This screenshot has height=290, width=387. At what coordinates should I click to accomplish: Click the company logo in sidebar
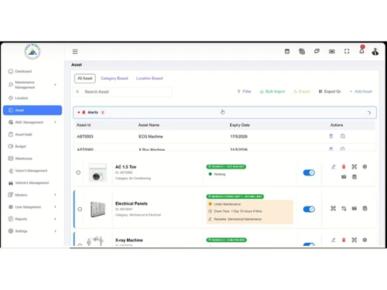pyautogui.click(x=33, y=52)
